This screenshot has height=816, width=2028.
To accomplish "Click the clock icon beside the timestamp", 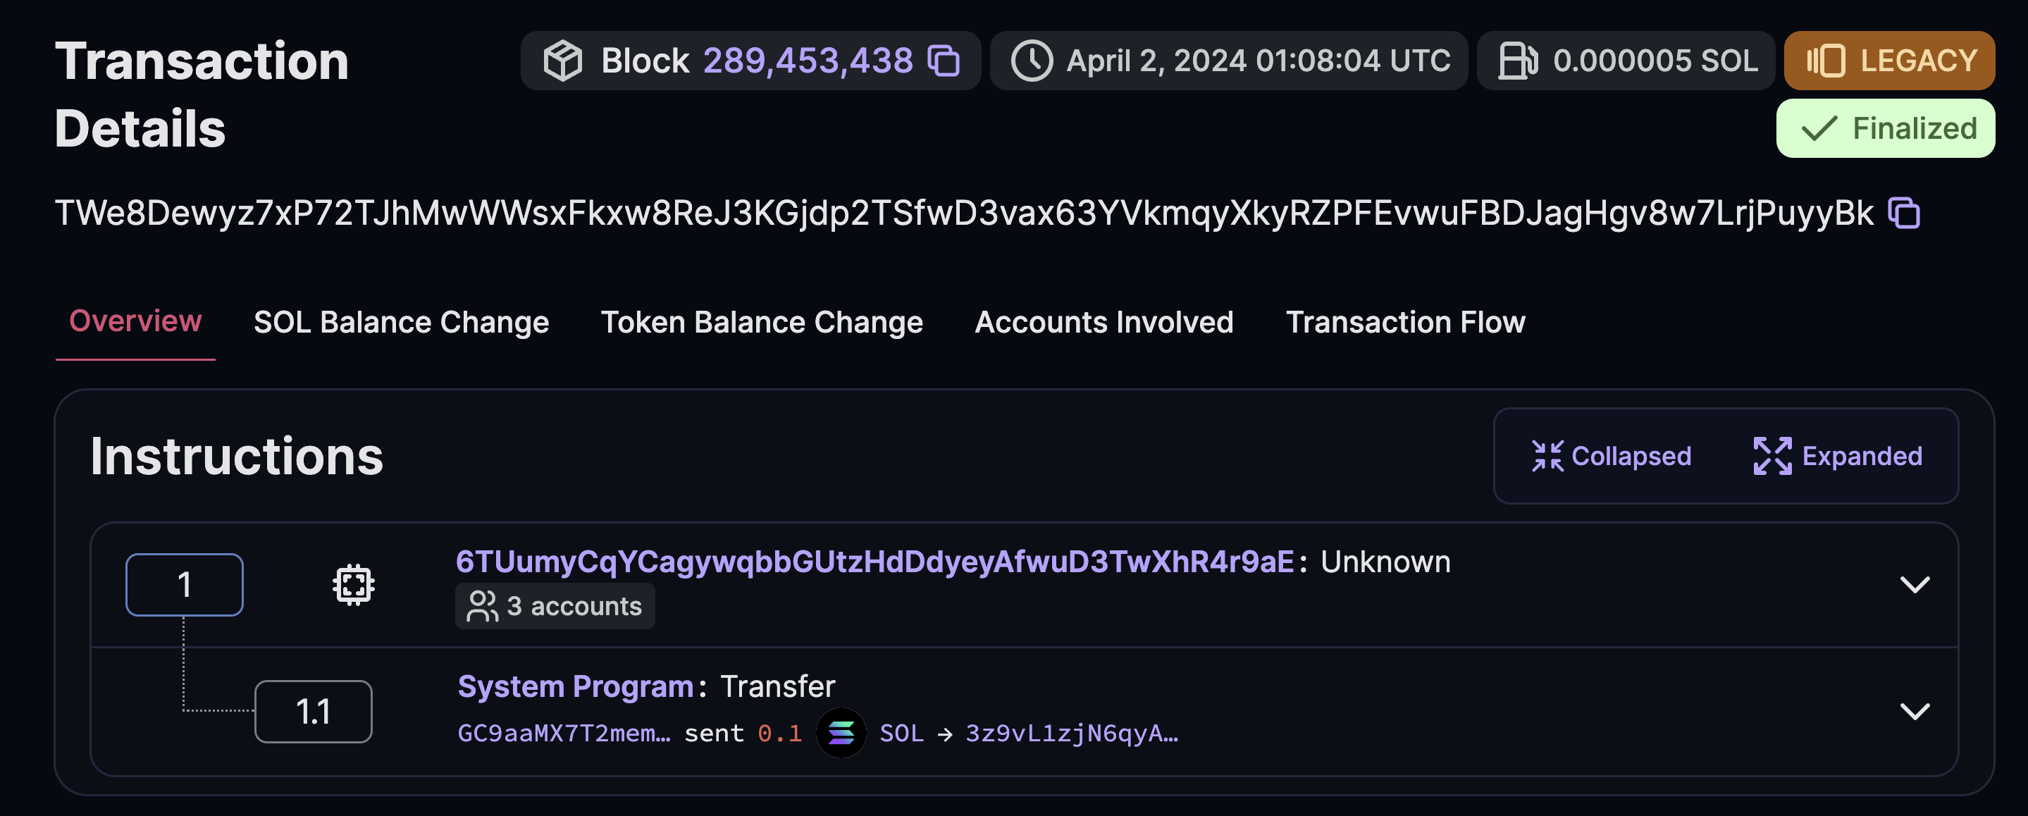I will [x=1032, y=60].
